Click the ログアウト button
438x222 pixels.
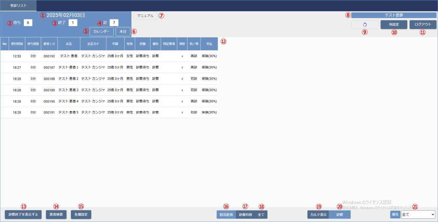click(423, 25)
